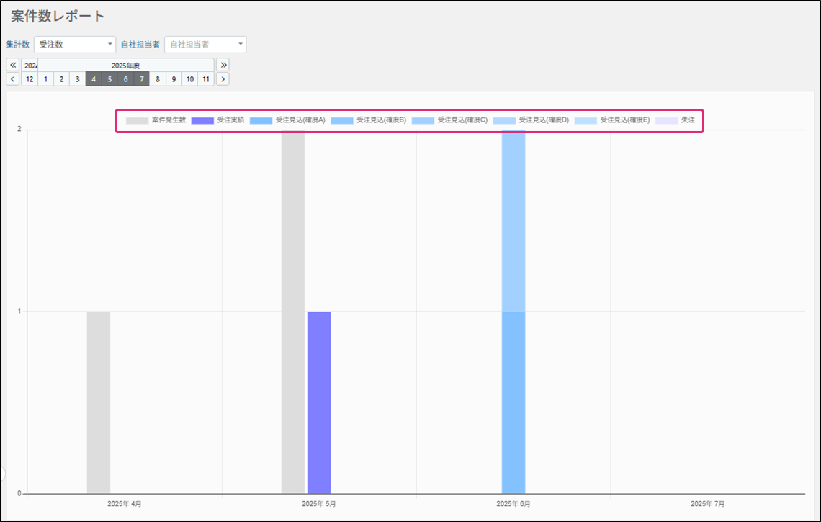This screenshot has width=821, height=522.
Task: Hide 受注見込(確度B) series via legend
Action: 369,120
